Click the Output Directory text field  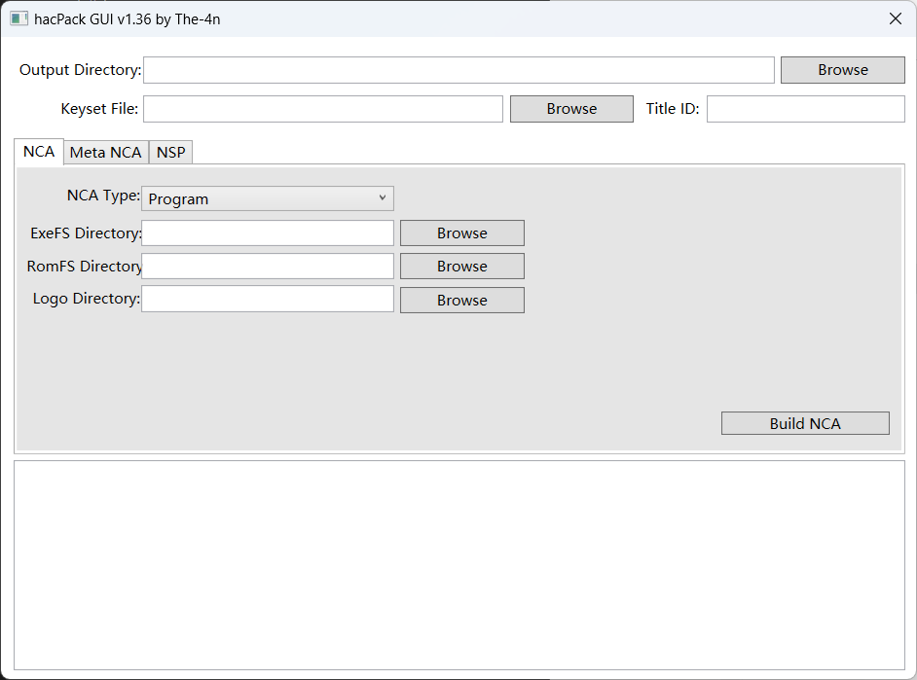(x=458, y=70)
